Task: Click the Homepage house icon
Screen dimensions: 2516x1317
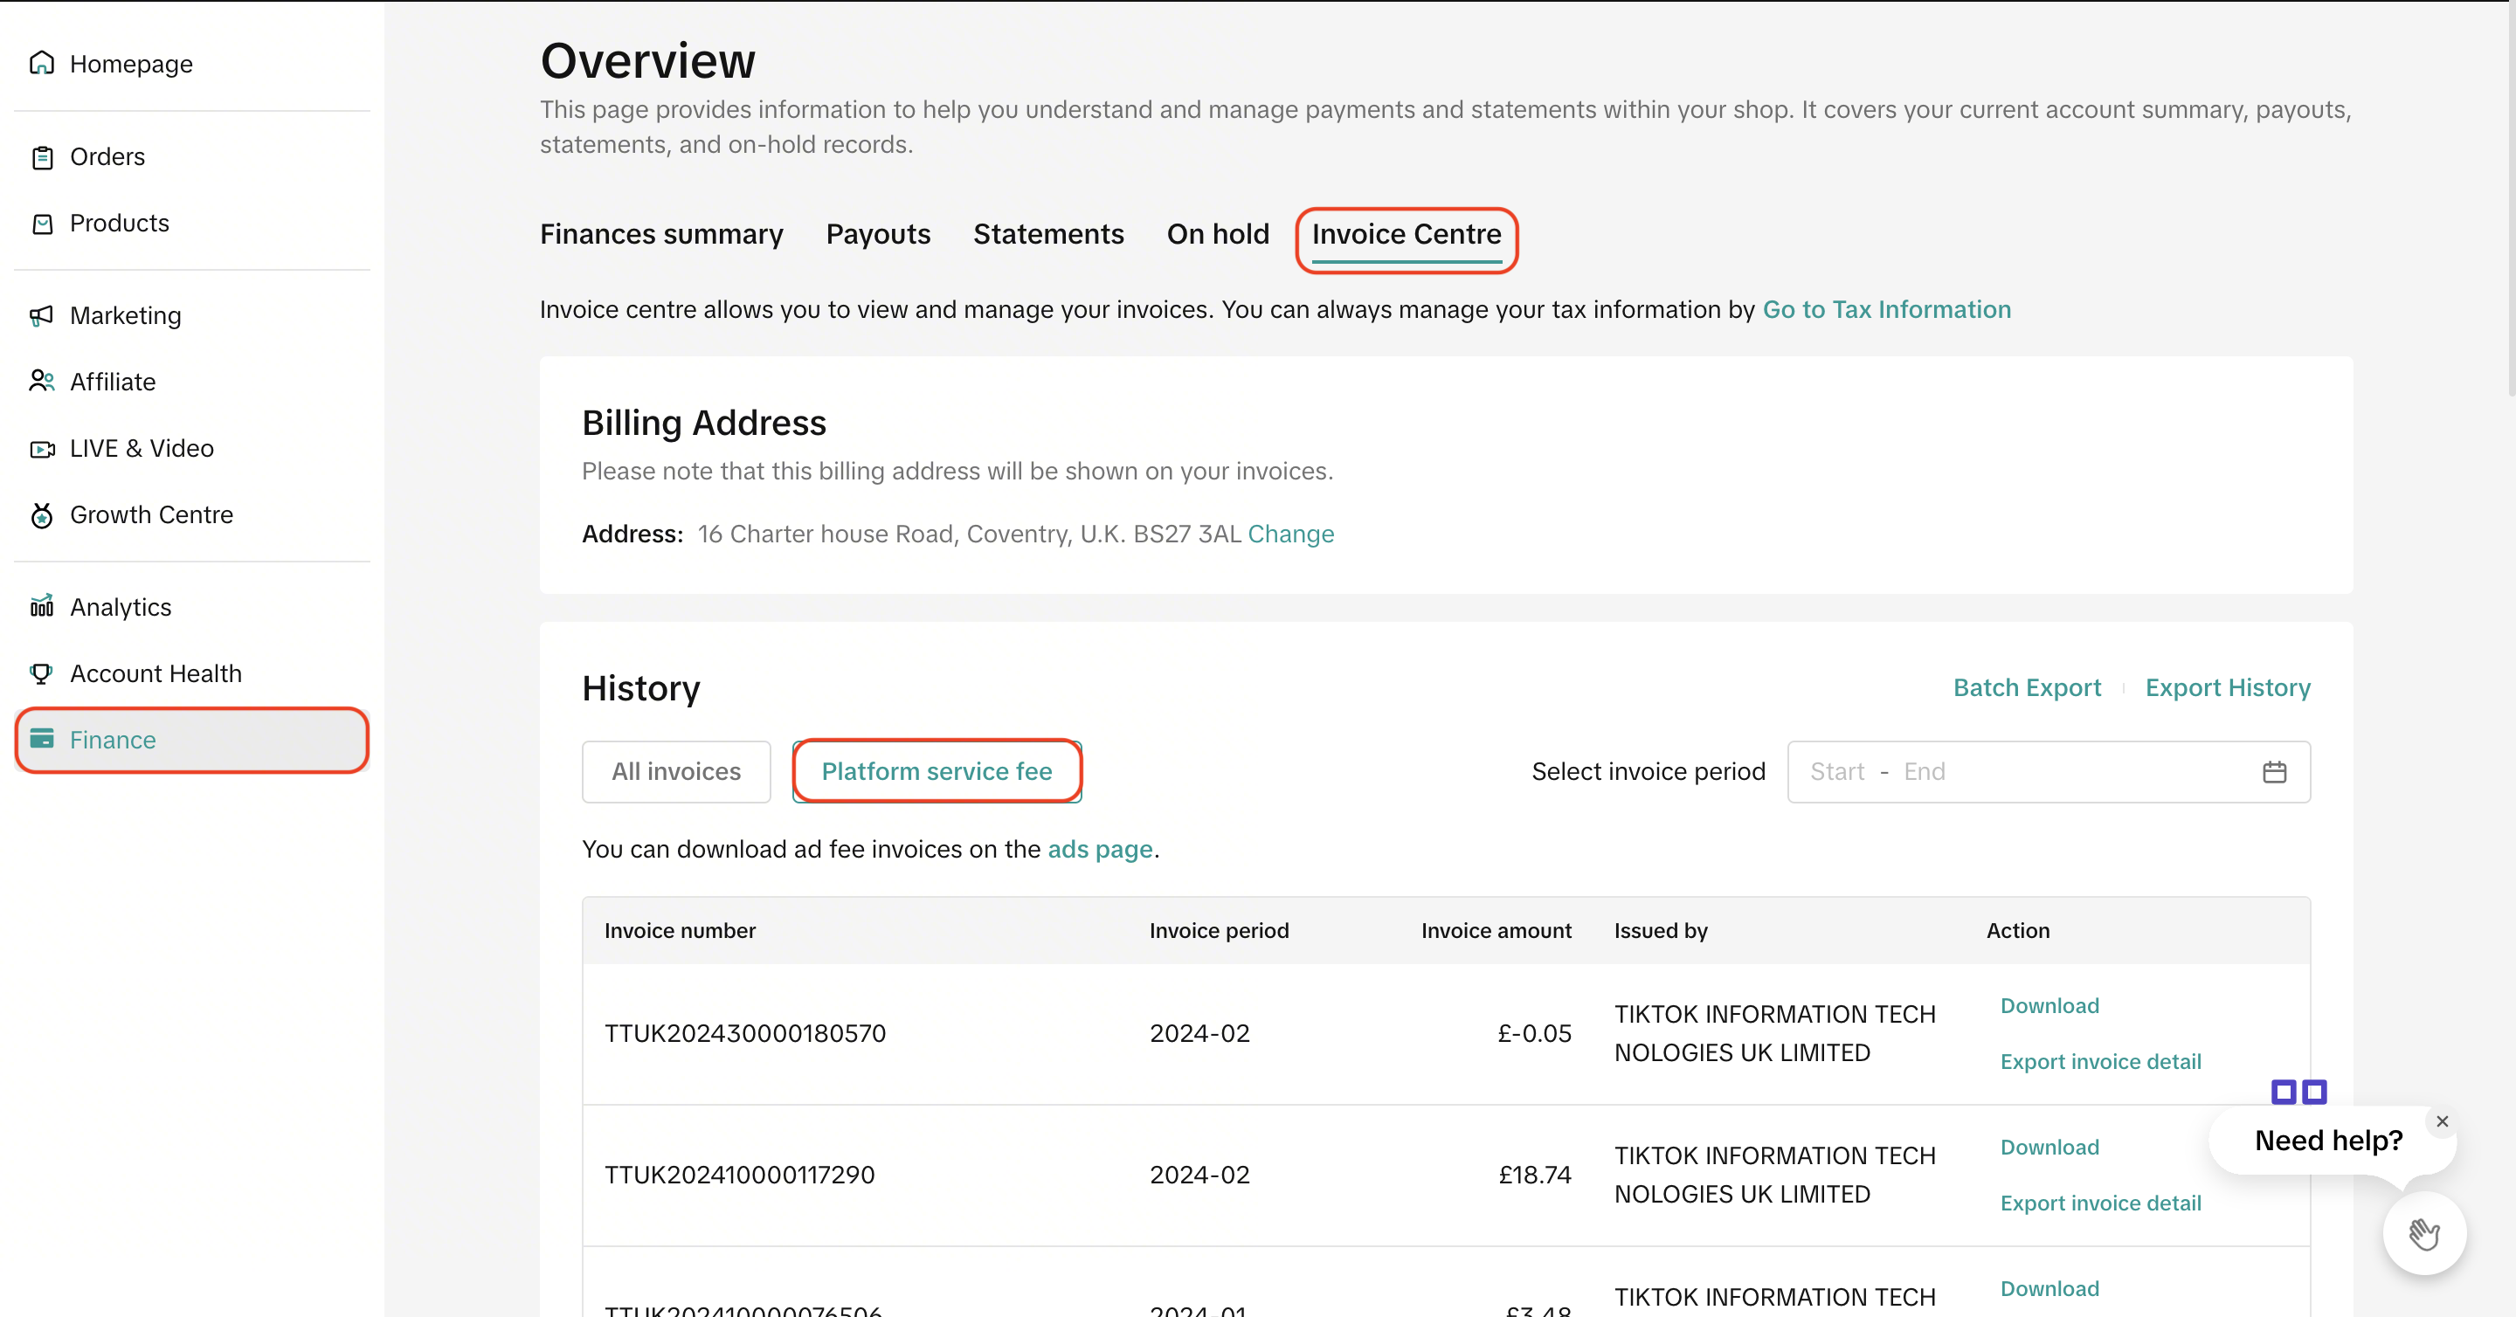Action: click(41, 64)
